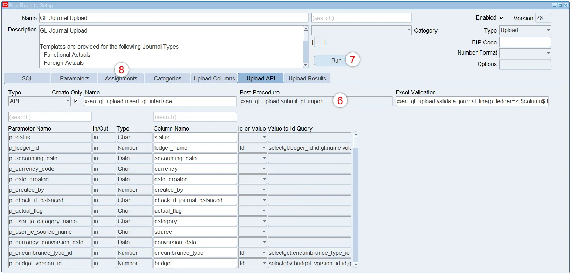Open the API type dropdown
Image resolution: width=570 pixels, height=274 pixels.
[x=68, y=101]
